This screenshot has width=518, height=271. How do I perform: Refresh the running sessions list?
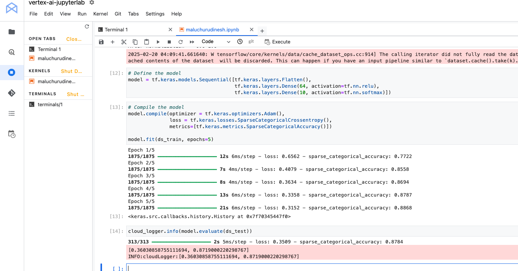pyautogui.click(x=87, y=26)
